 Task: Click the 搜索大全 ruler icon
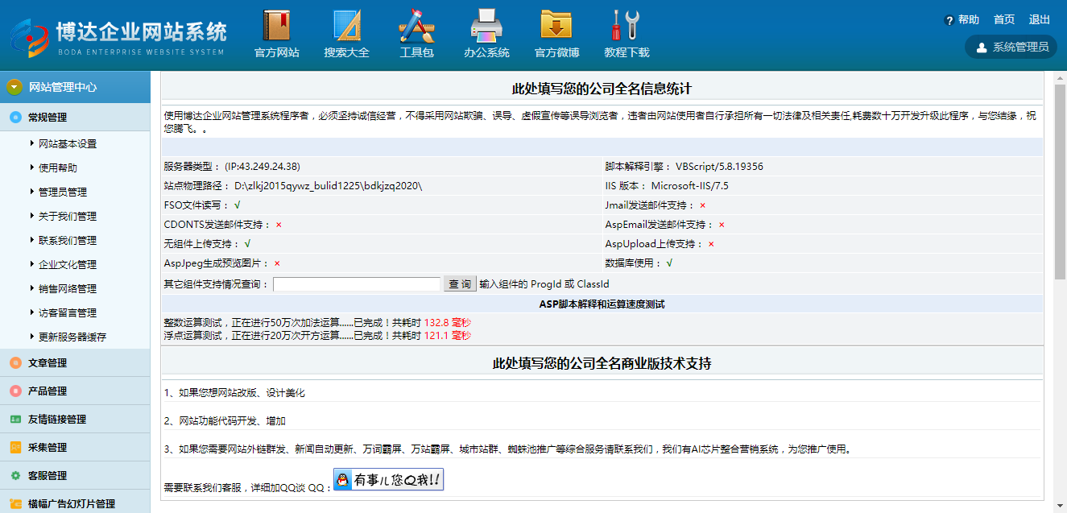click(x=346, y=26)
